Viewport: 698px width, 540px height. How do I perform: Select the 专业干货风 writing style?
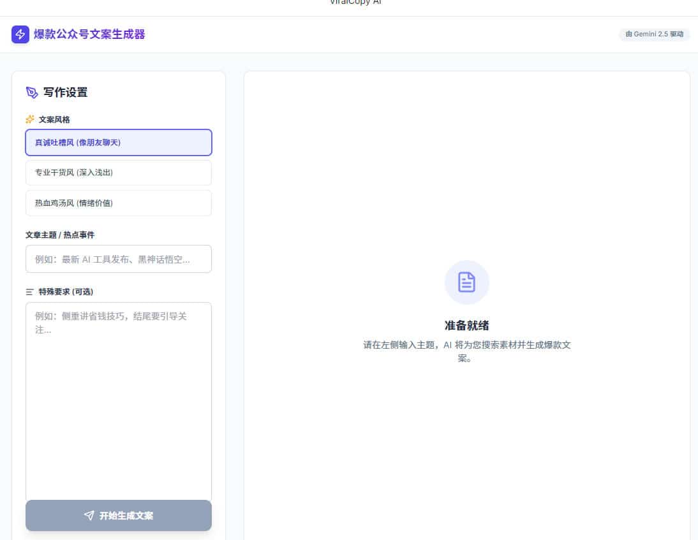(118, 172)
